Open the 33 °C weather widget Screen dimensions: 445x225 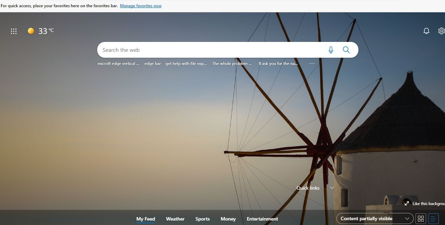pyautogui.click(x=41, y=31)
